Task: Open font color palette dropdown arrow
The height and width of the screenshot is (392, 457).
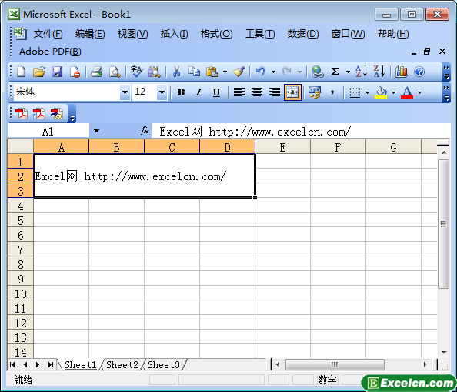Action: 419,92
